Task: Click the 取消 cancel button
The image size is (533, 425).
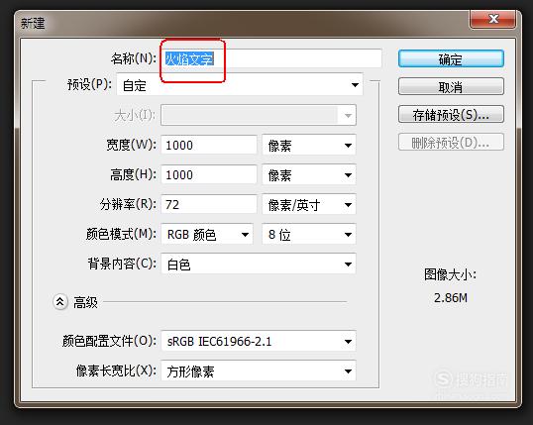Action: pyautogui.click(x=451, y=87)
